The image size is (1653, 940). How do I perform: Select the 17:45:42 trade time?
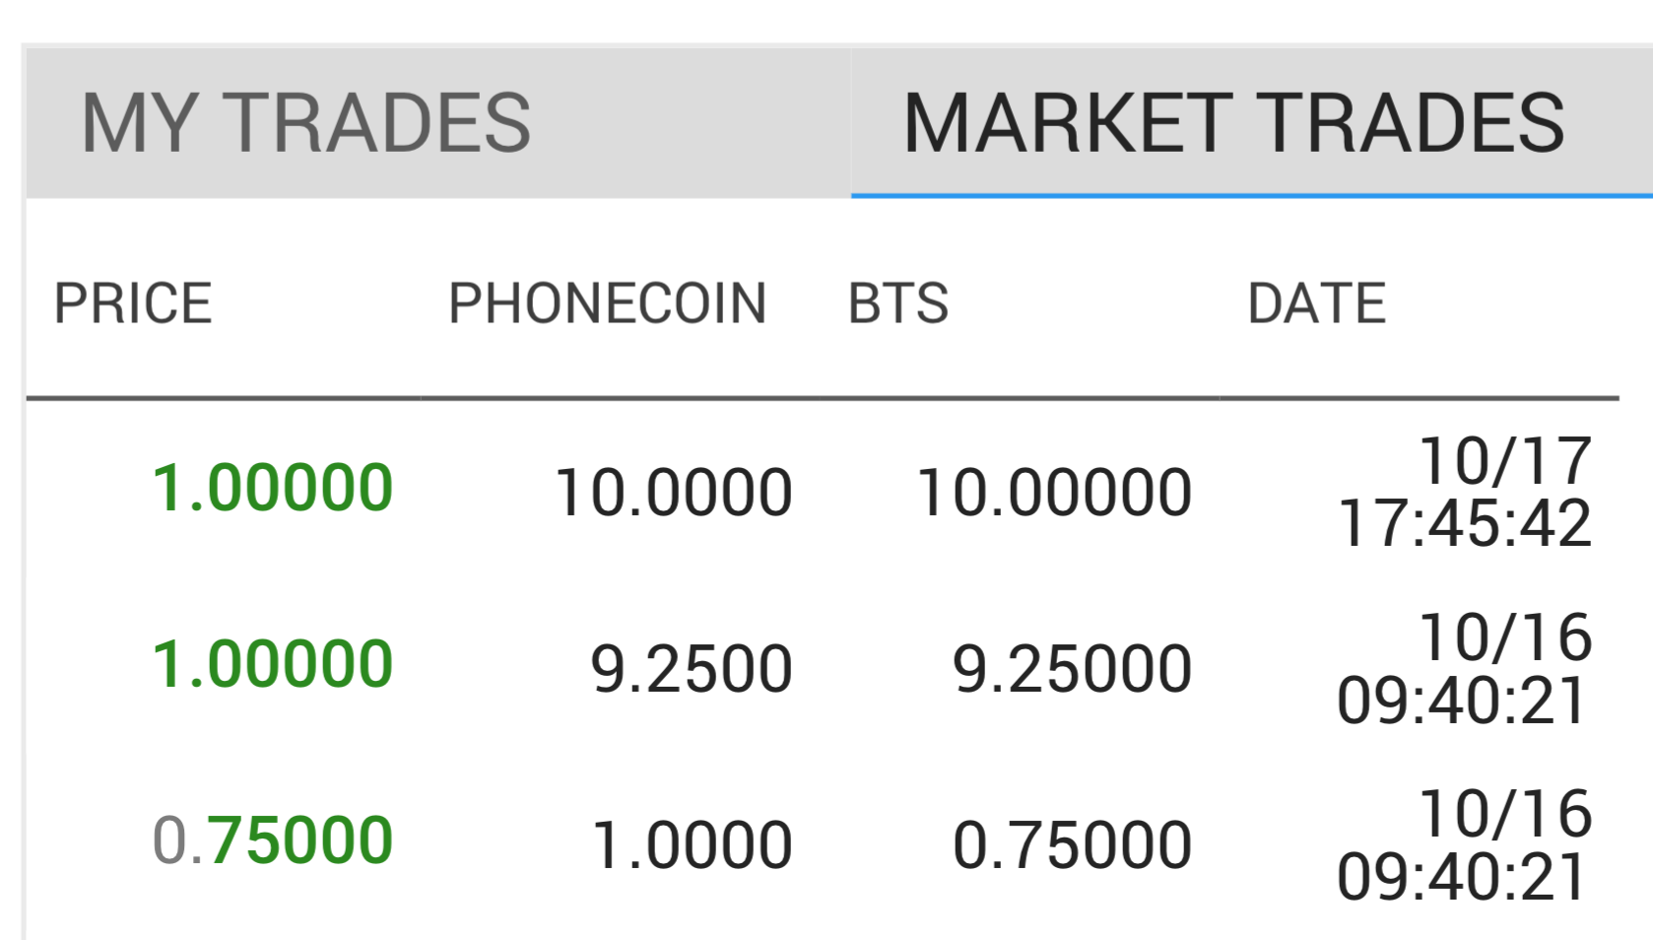(x=1465, y=522)
